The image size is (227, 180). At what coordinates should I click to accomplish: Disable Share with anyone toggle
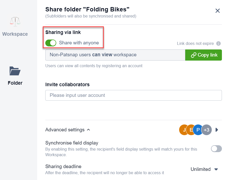[51, 43]
